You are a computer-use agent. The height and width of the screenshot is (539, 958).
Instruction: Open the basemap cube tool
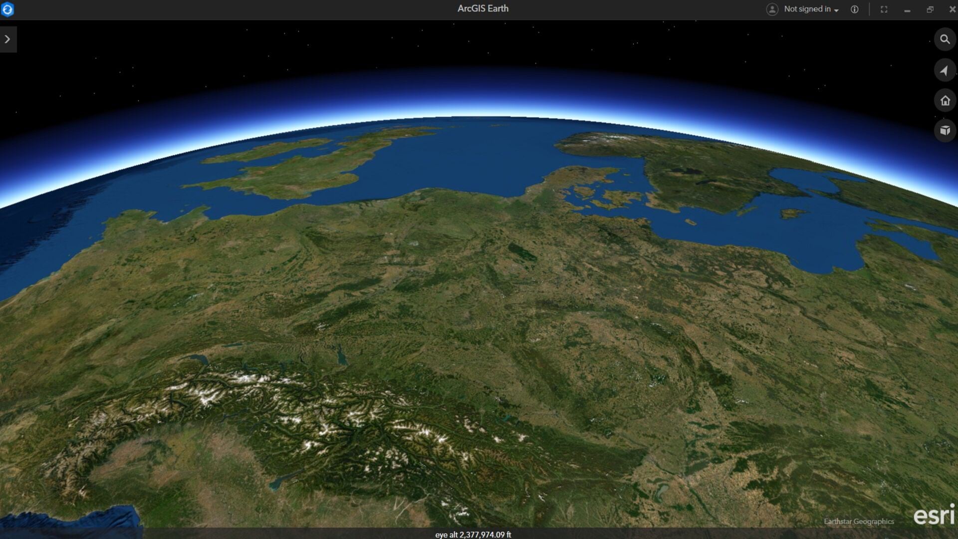point(945,131)
